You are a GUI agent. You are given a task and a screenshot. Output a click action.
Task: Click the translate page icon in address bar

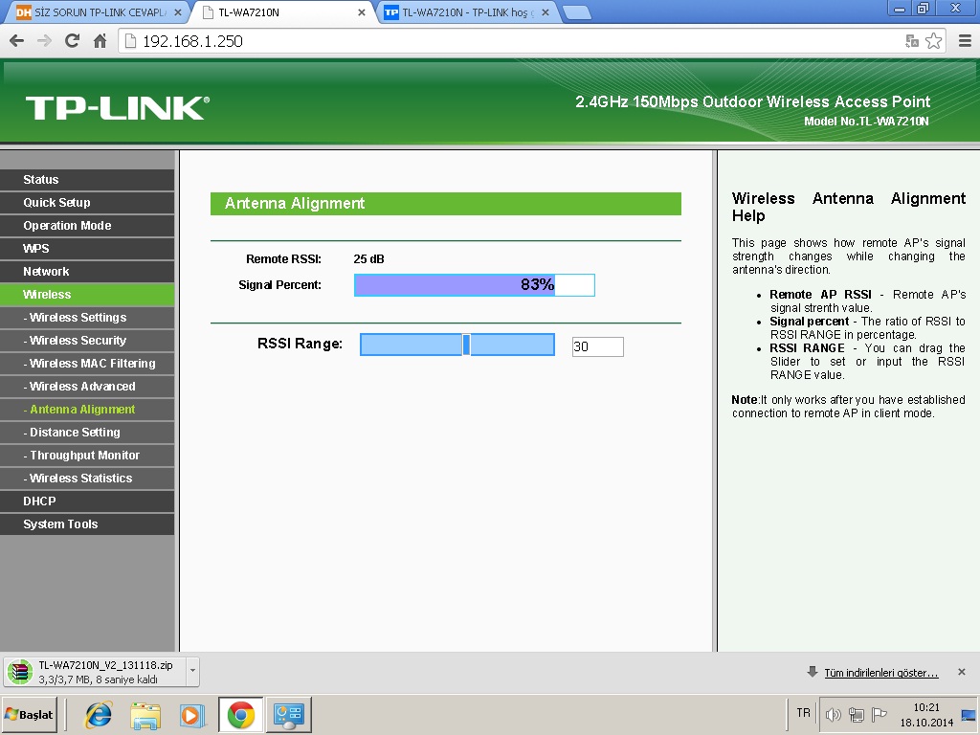[912, 41]
